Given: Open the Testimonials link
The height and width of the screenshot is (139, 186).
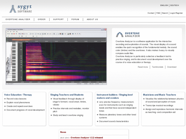Looking at the screenshot, I should click(158, 67).
